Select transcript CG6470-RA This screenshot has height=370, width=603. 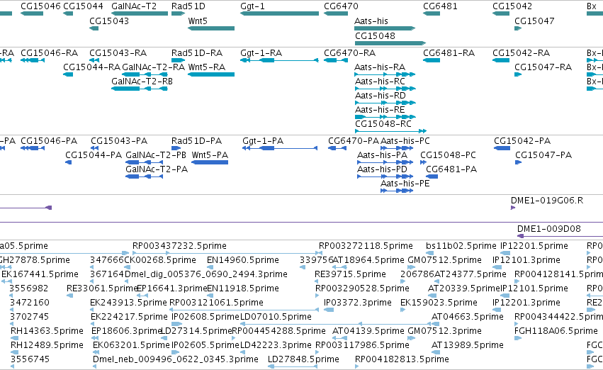click(x=349, y=52)
